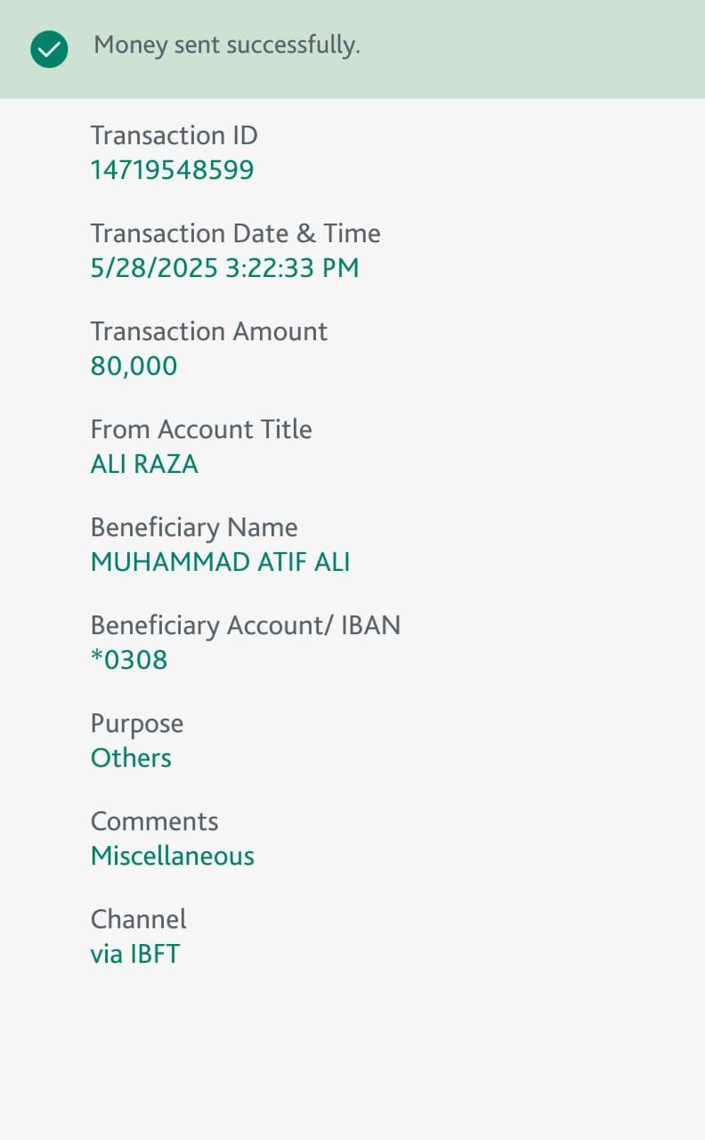Select the purpose value Others
This screenshot has height=1140, width=705.
coord(131,758)
